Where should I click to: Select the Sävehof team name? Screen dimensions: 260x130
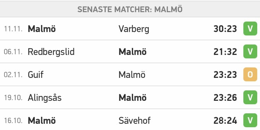point(135,121)
